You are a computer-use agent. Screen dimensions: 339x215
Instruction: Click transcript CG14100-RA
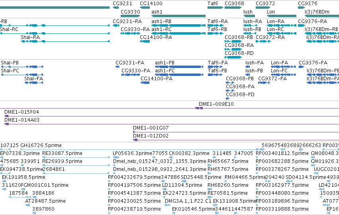tap(145, 41)
